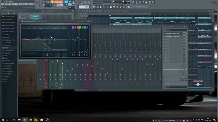Toggle the metronome icon in toolbar
Screen dimensions: 218x122
click(x=44, y=2)
